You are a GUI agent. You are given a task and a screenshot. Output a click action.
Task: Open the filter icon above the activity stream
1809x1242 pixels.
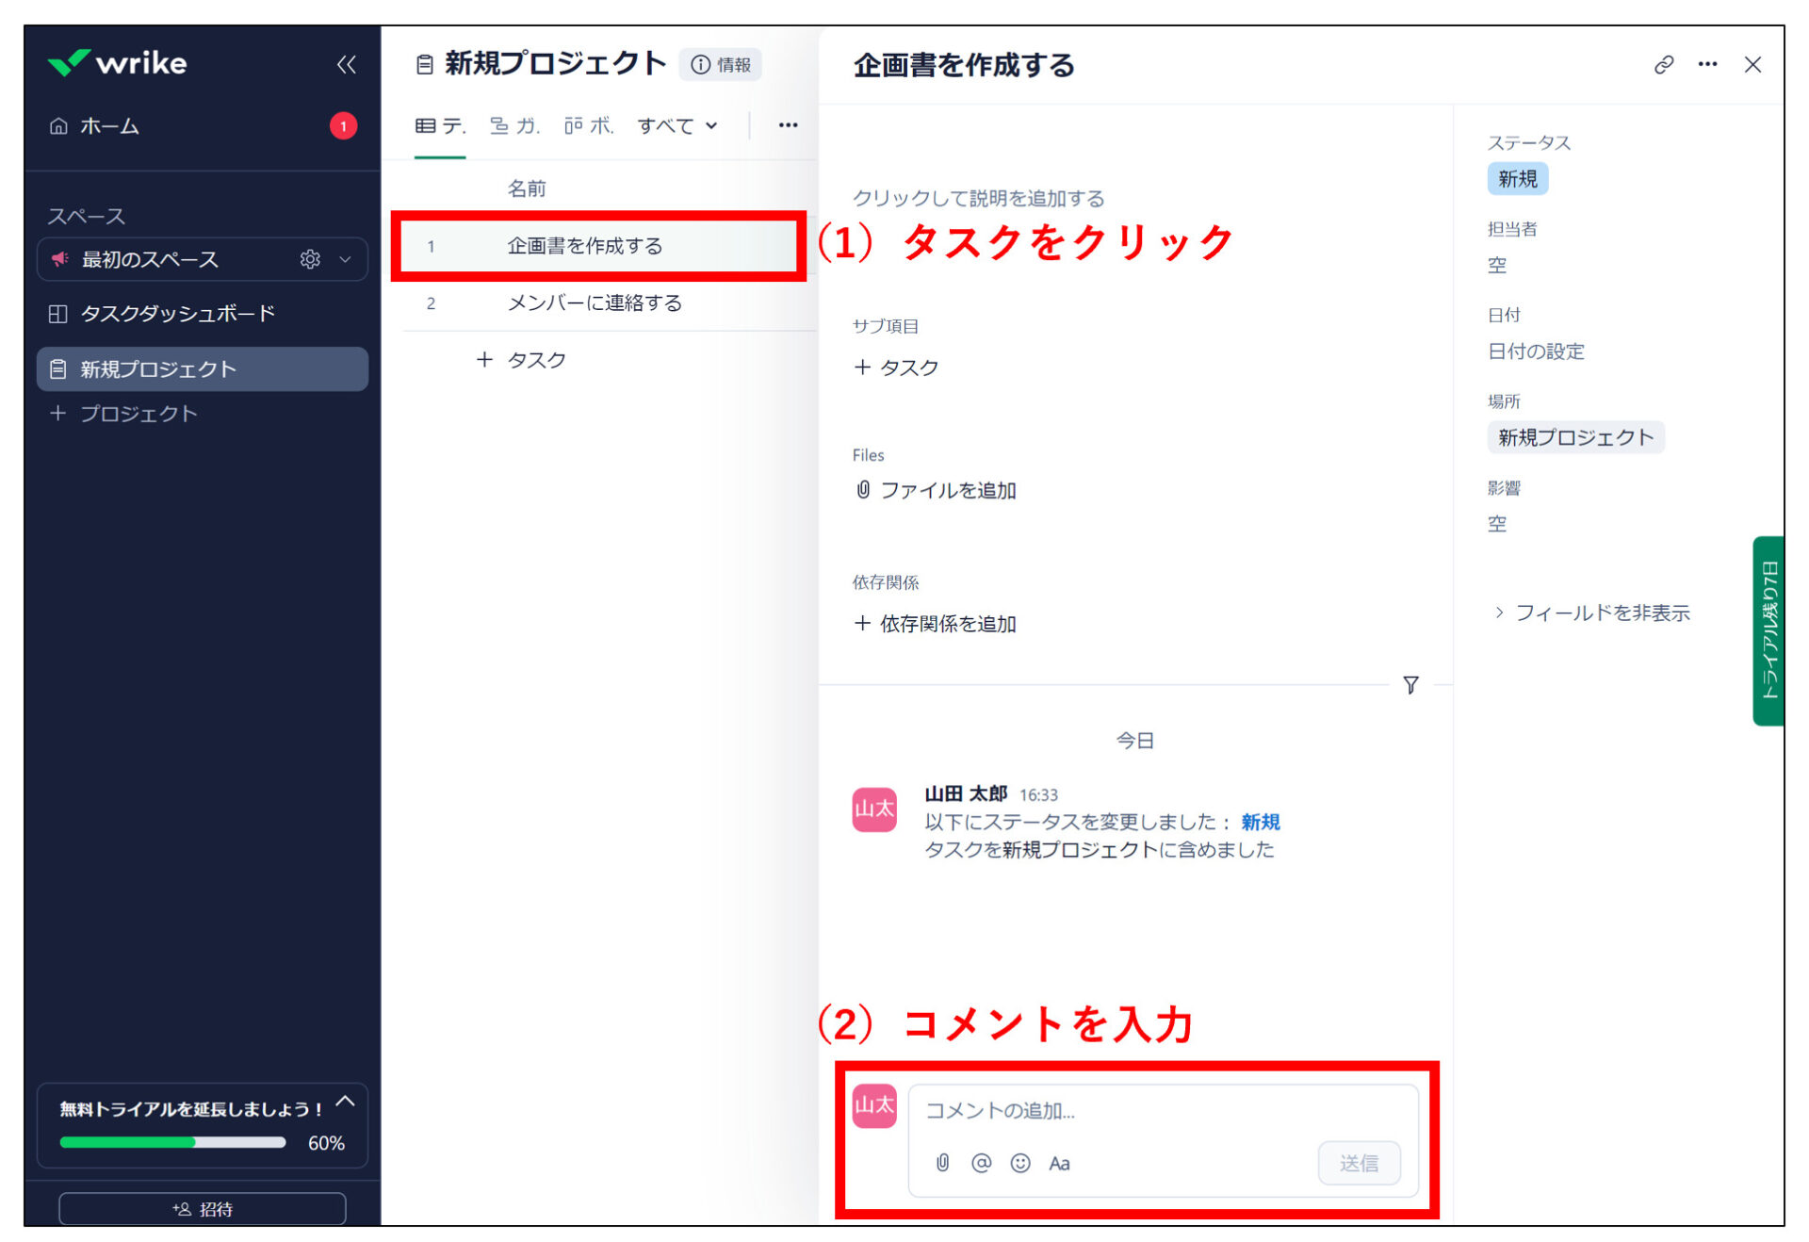point(1410,686)
